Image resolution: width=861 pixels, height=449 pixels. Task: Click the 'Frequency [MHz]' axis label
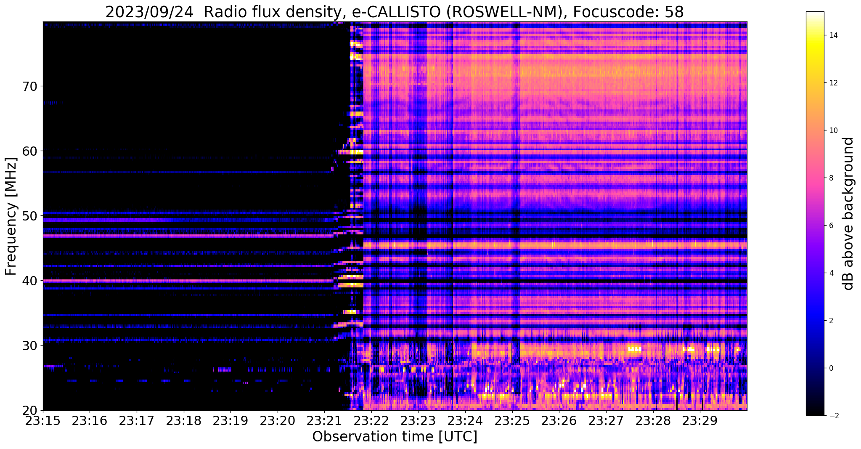pos(11,216)
